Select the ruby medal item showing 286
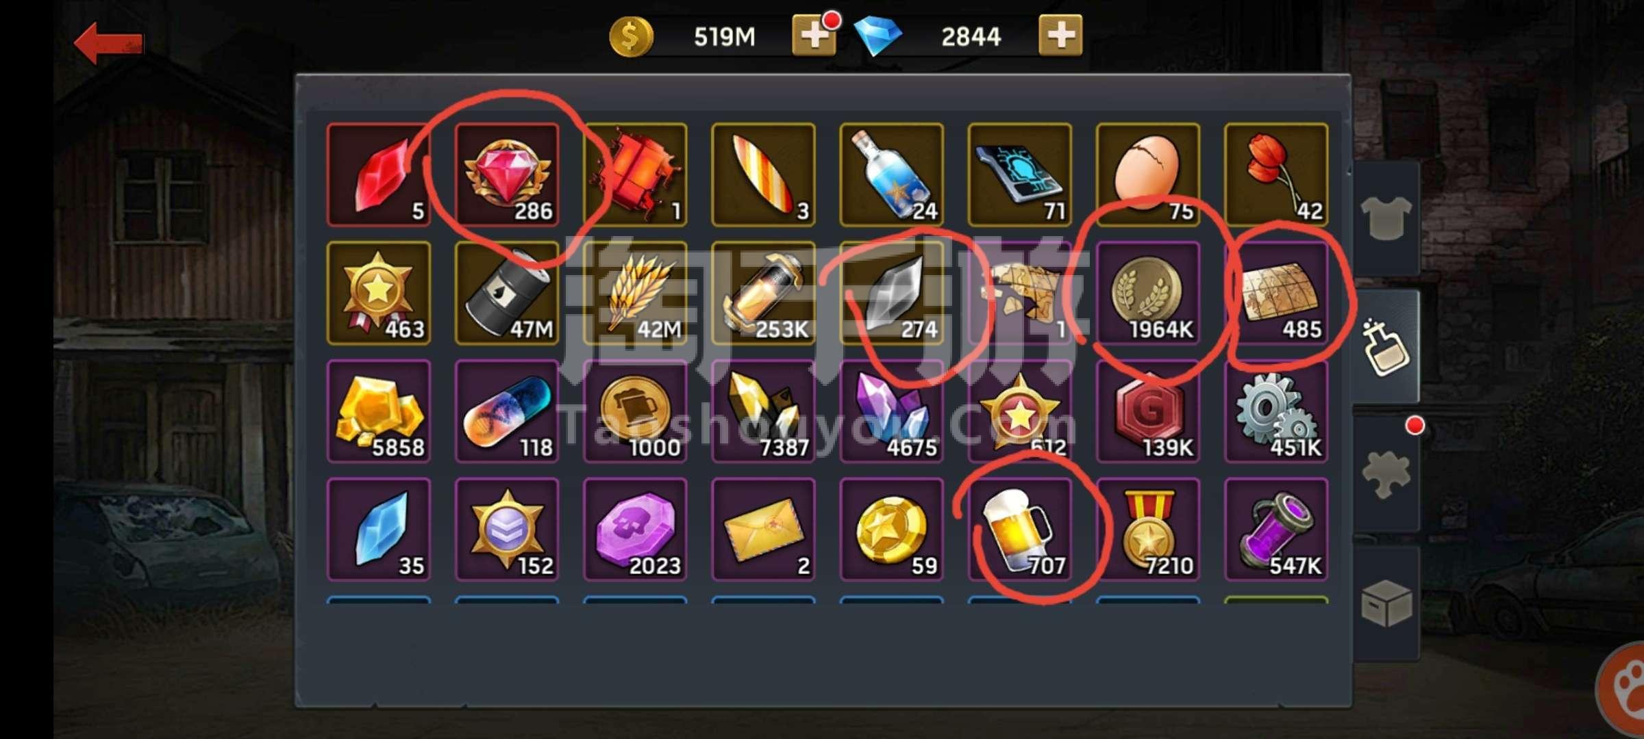The width and height of the screenshot is (1644, 739). point(507,174)
